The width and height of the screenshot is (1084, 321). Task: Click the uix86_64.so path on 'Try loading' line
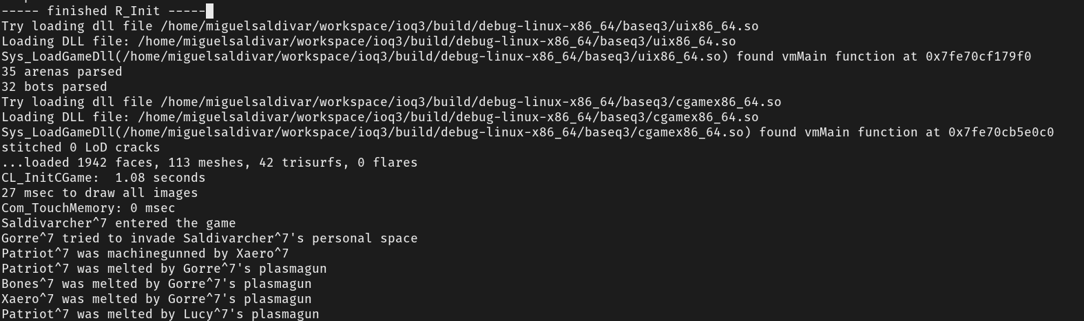[x=459, y=26]
